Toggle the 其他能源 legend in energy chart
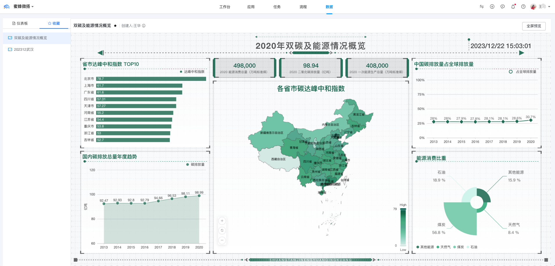 (x=425, y=247)
